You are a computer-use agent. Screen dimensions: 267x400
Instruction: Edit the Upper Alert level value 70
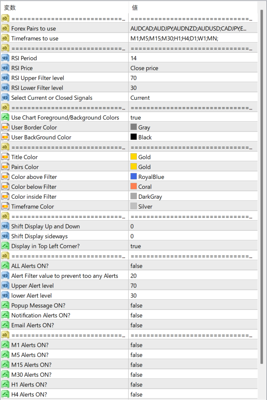coord(193,285)
